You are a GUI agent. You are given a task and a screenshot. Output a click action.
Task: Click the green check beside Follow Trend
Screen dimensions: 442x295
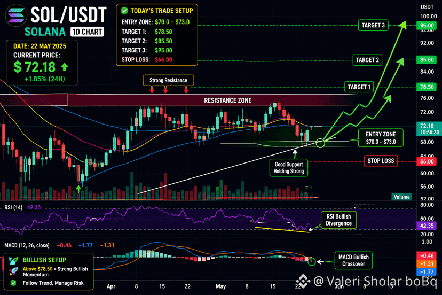tap(13, 283)
